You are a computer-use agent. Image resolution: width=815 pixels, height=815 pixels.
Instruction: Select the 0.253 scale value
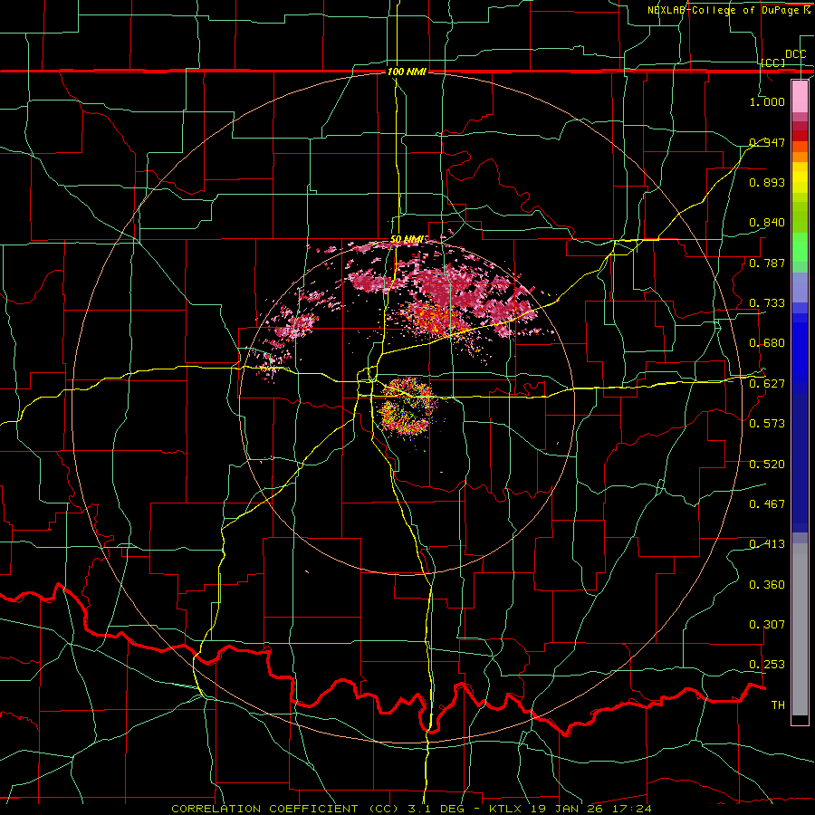click(767, 665)
